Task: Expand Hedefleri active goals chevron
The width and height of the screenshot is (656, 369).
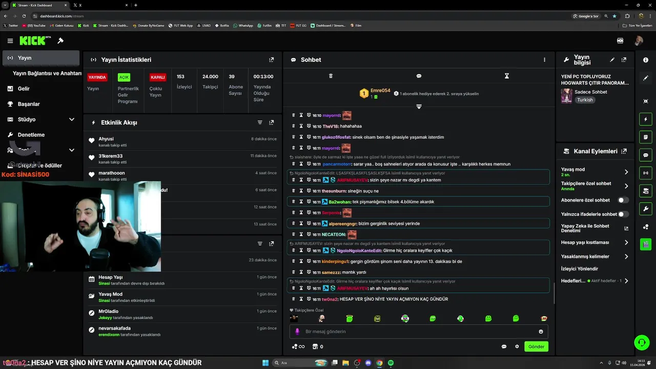Action: click(x=626, y=281)
